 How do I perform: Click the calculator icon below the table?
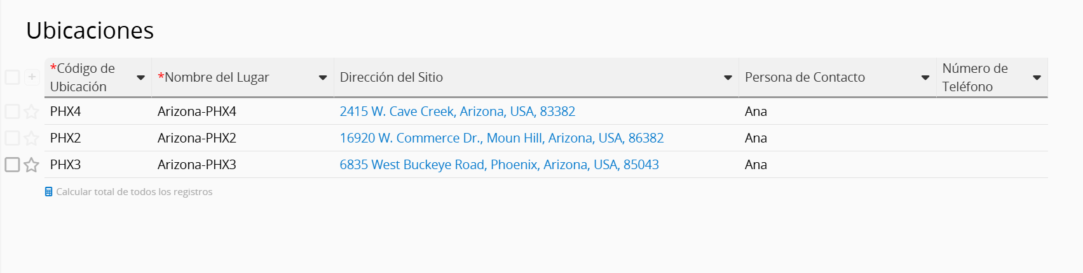click(x=49, y=192)
